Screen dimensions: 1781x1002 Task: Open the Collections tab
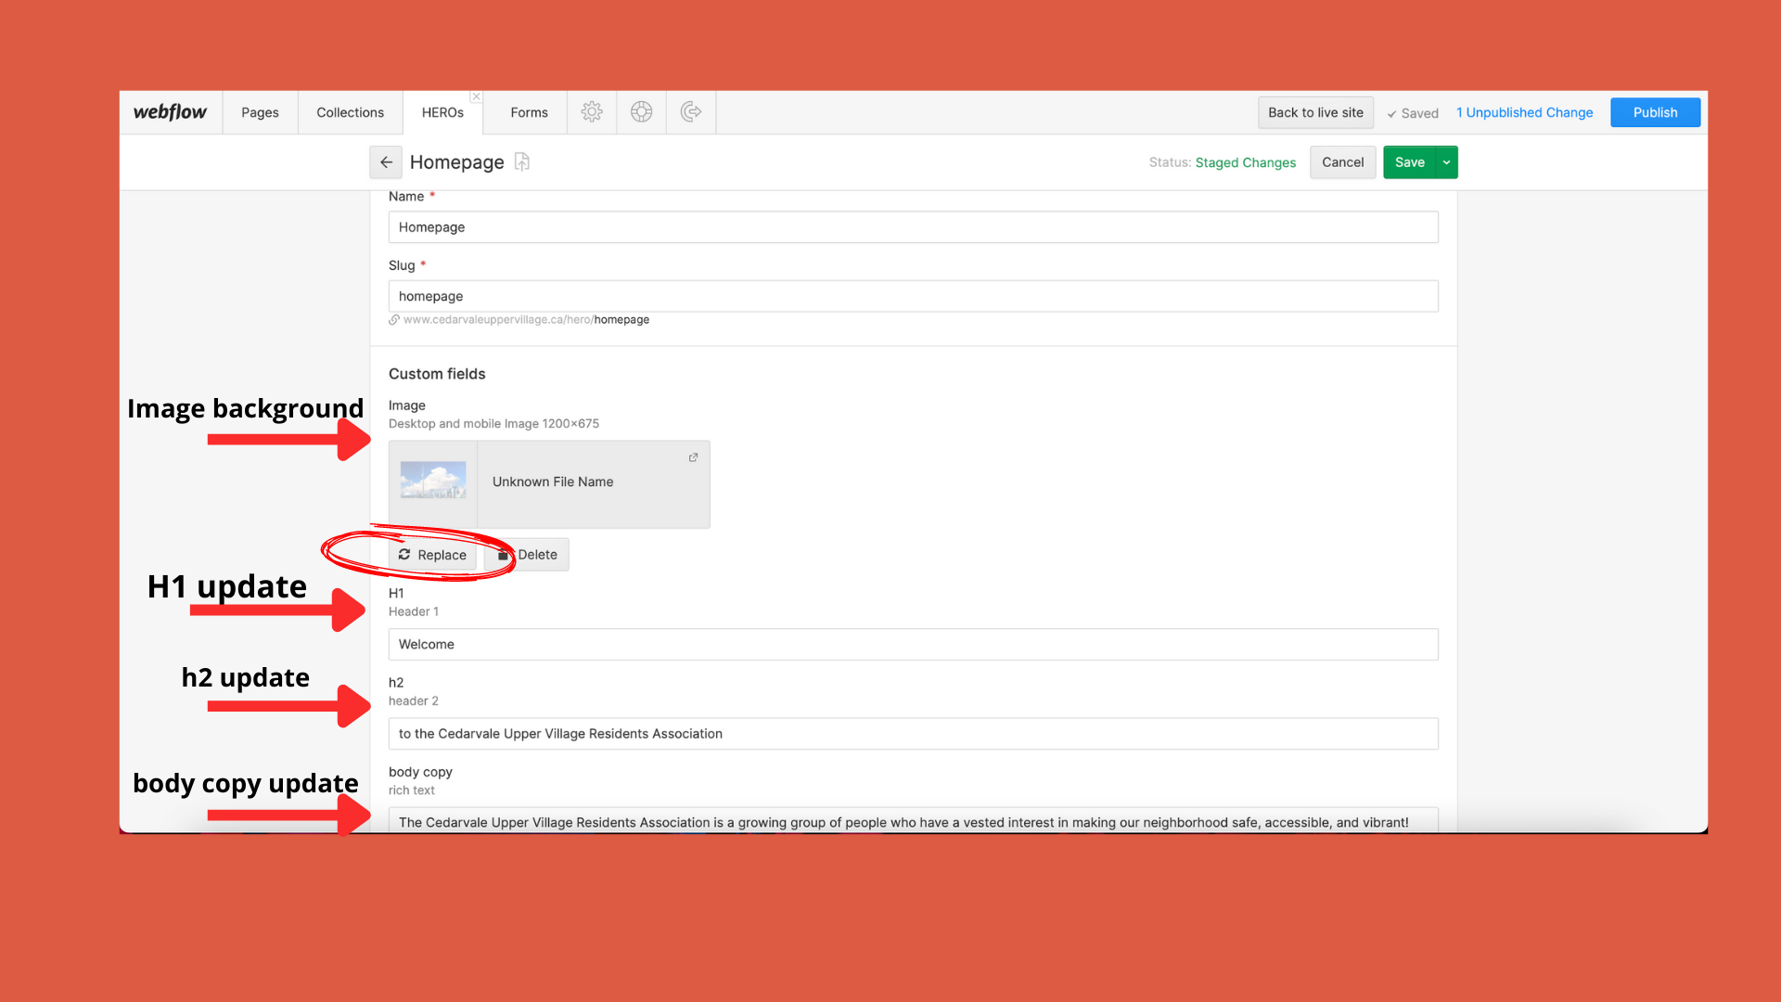click(x=350, y=112)
